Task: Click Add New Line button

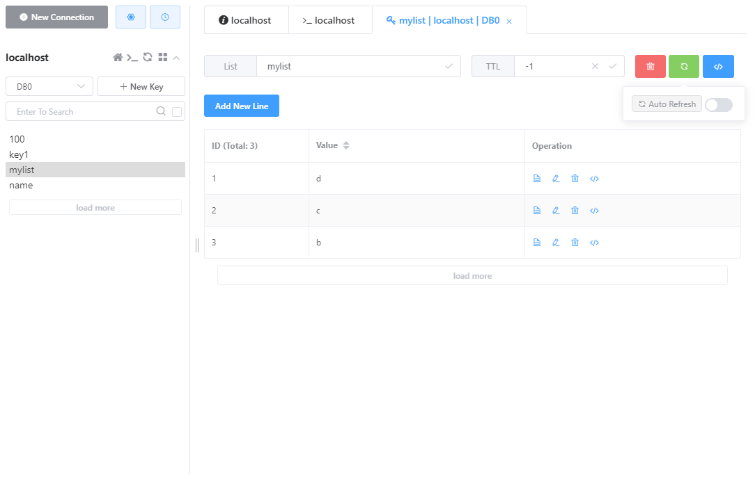Action: click(x=242, y=106)
